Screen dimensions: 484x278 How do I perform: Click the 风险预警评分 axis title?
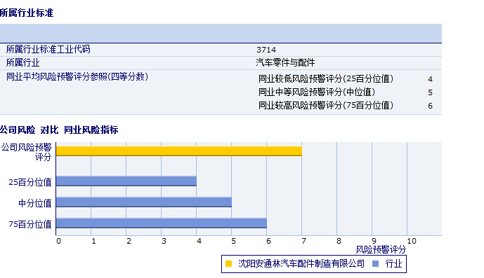click(x=381, y=249)
